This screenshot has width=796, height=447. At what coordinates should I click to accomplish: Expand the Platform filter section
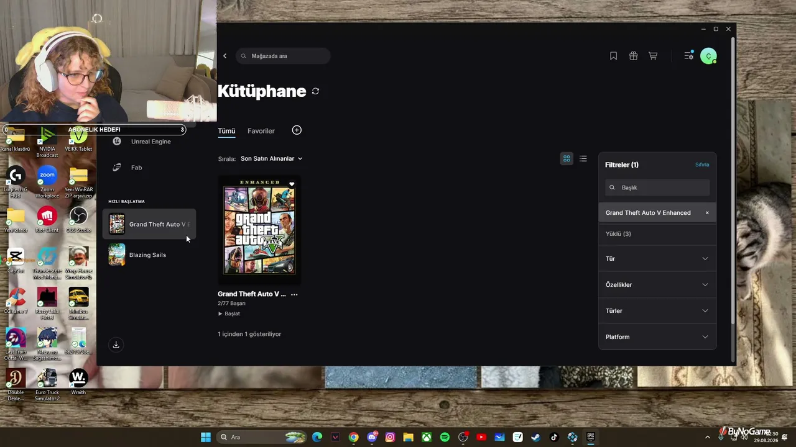(x=657, y=337)
